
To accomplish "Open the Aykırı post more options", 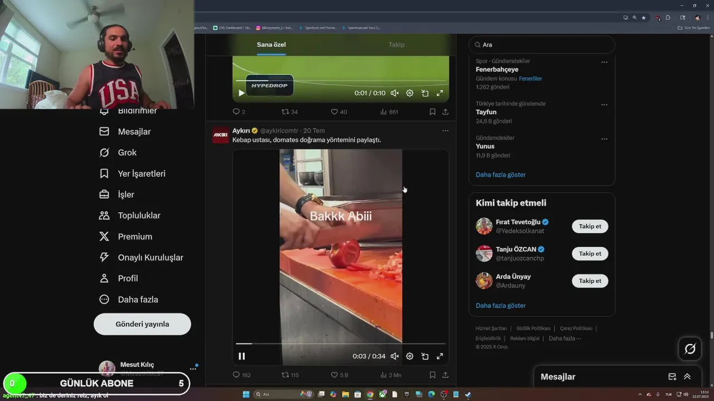I will coord(445,131).
